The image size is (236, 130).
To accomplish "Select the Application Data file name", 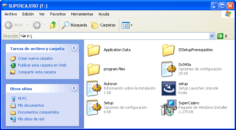I will pos(117,50).
